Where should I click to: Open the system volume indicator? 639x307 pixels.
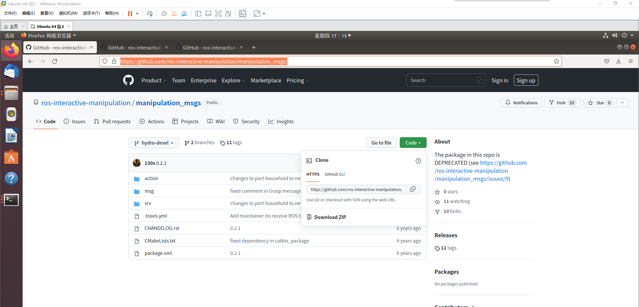(615, 36)
